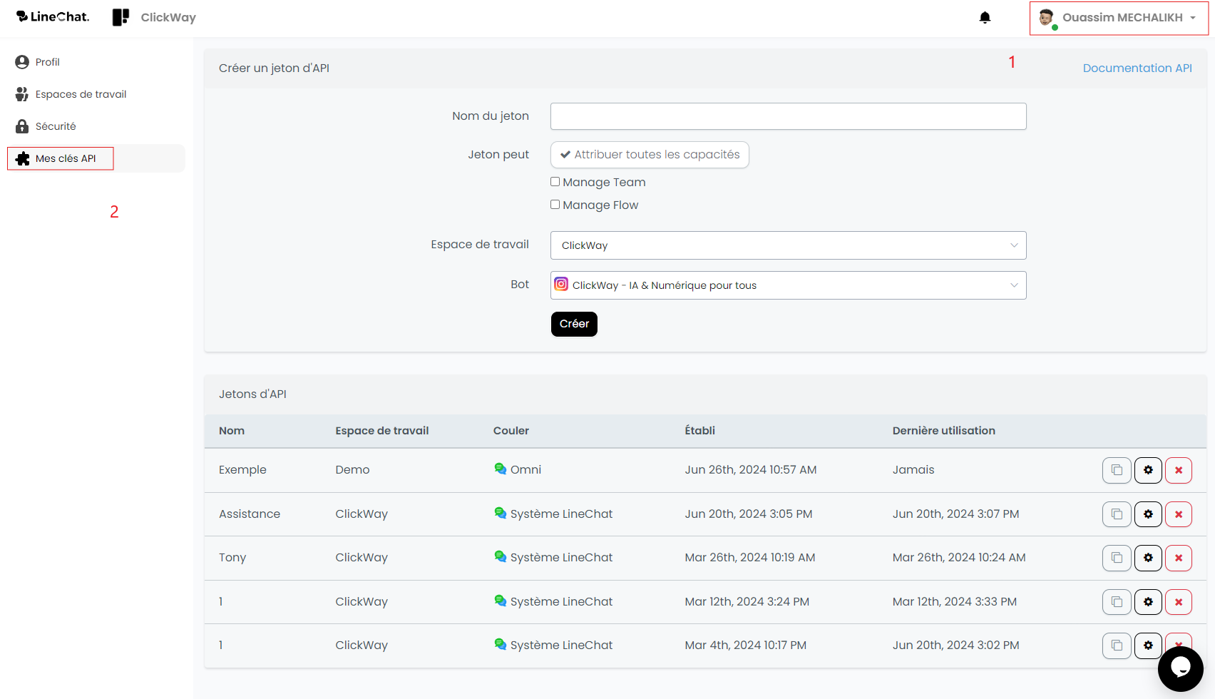Viewport: 1215px width, 699px height.
Task: Click the Établi column header
Action: (700, 431)
